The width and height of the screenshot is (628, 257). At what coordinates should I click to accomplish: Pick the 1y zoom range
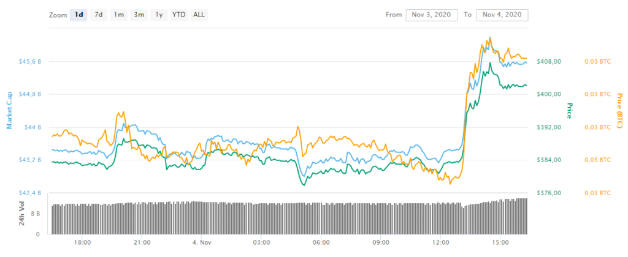159,15
